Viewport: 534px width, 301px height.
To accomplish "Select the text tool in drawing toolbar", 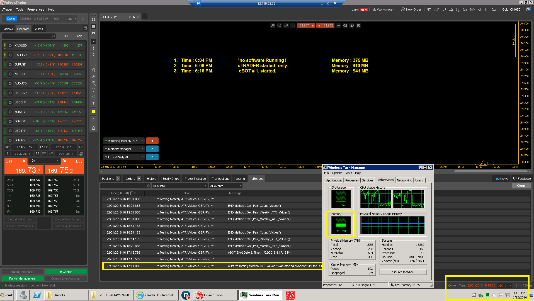I will (x=94, y=103).
